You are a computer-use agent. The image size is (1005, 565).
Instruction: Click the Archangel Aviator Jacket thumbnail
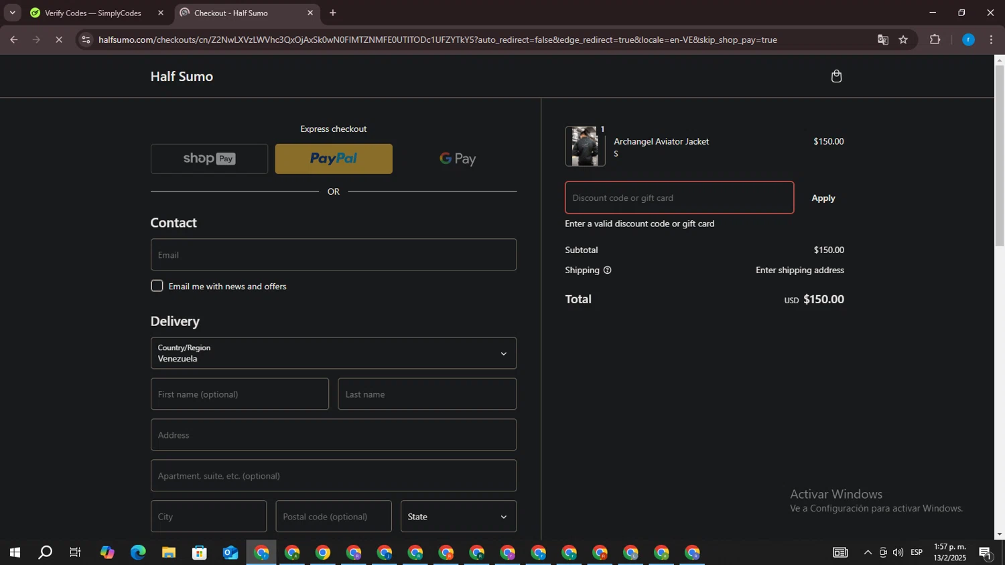click(585, 146)
